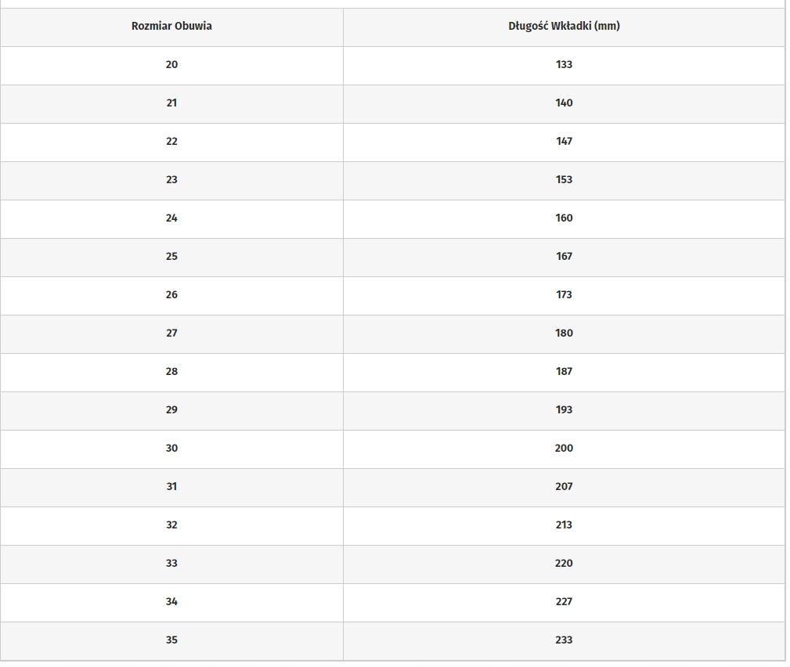
Task: Select shoe size 33 cell
Action: (x=171, y=563)
